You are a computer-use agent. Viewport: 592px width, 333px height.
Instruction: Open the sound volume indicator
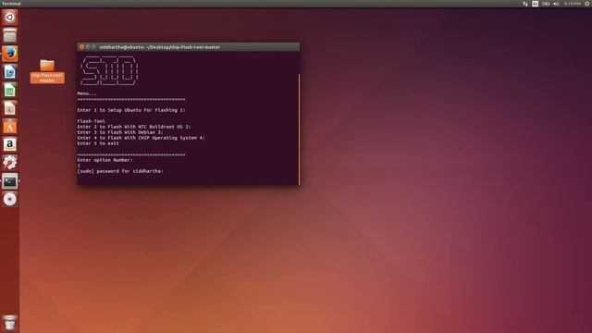(556, 4)
